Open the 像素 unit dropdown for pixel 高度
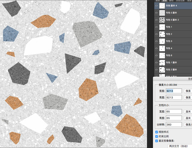This screenshot has height=148, width=192. click(188, 97)
